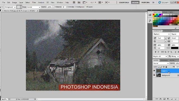Launch Mini Bridge from the application bar
The width and height of the screenshot is (179, 101).
point(79,2)
